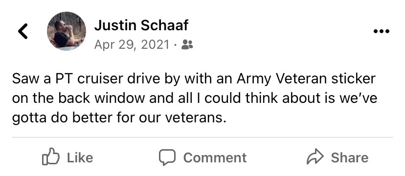Viewport: 405px width, 176px height.
Task: Select the post text about PT cruiser
Action: click(x=195, y=98)
